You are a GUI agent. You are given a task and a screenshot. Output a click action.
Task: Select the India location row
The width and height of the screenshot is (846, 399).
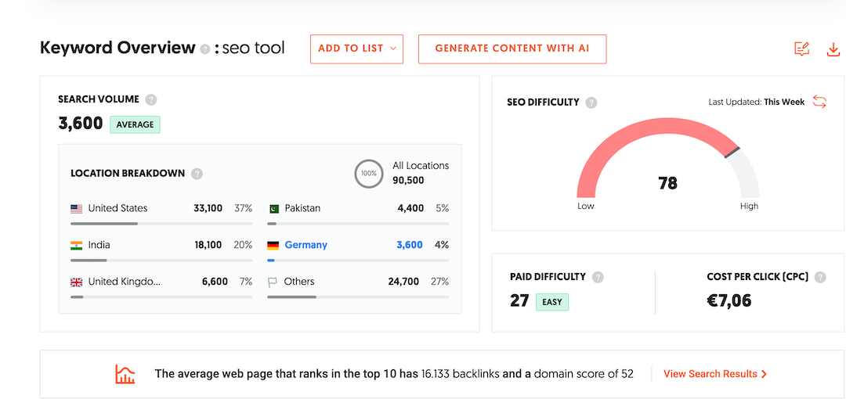(99, 245)
